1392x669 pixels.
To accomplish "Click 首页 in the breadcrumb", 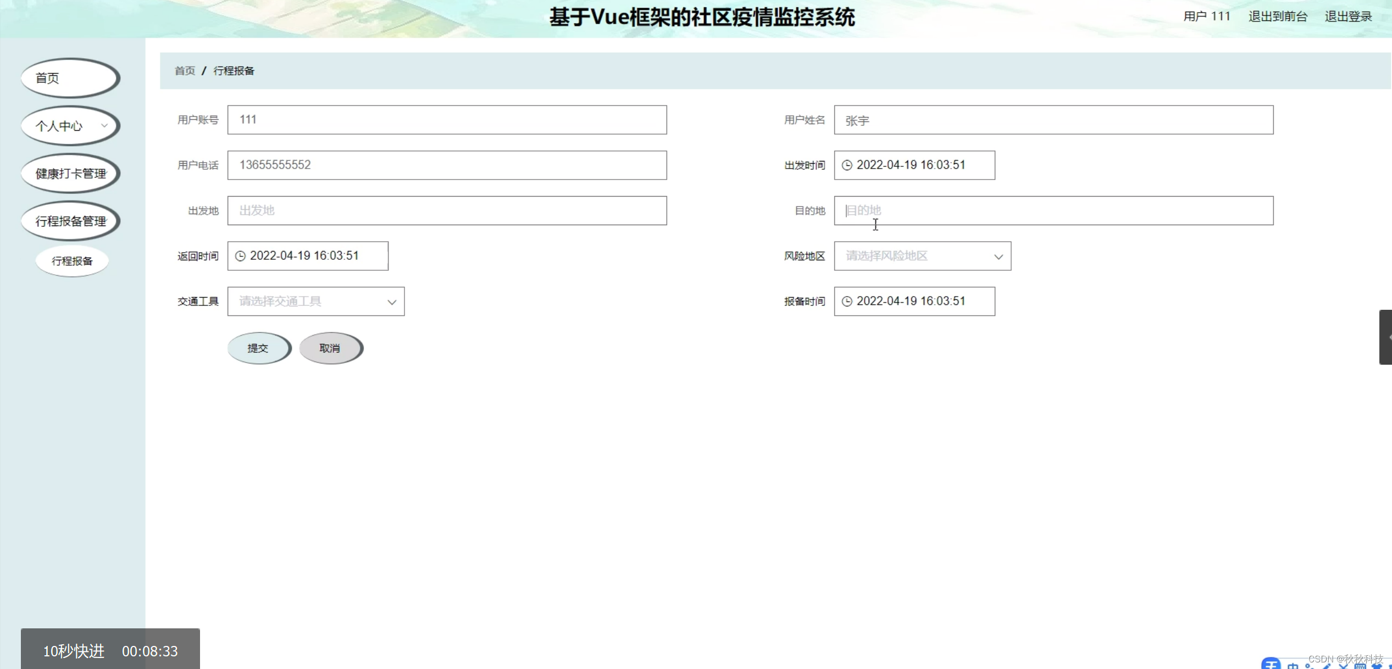I will pyautogui.click(x=185, y=71).
